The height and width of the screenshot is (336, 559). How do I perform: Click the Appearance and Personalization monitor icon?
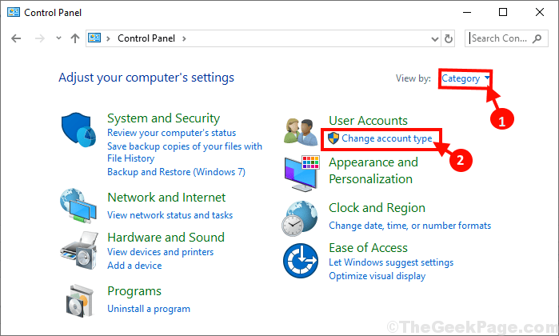(301, 174)
